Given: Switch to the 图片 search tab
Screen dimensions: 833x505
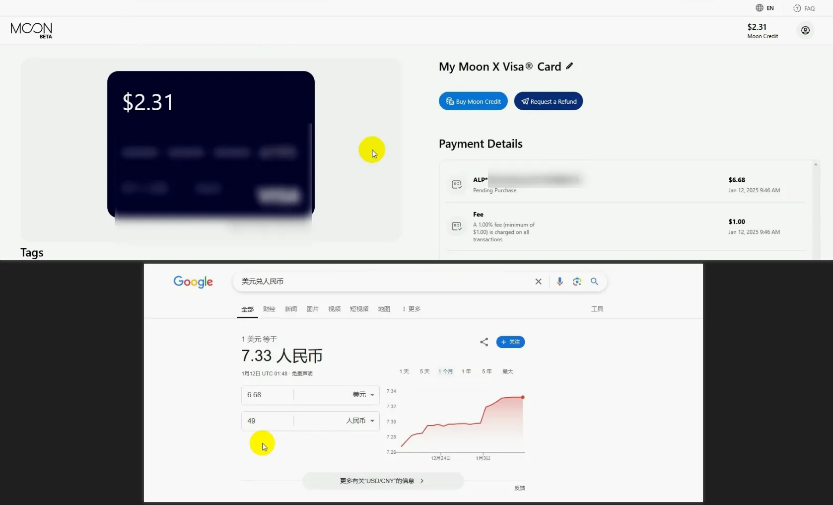Looking at the screenshot, I should 312,309.
